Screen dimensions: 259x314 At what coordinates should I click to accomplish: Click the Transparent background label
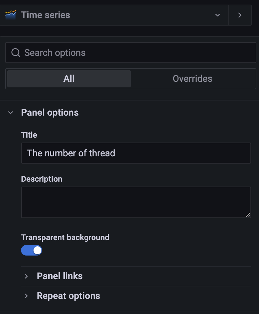[65, 237]
